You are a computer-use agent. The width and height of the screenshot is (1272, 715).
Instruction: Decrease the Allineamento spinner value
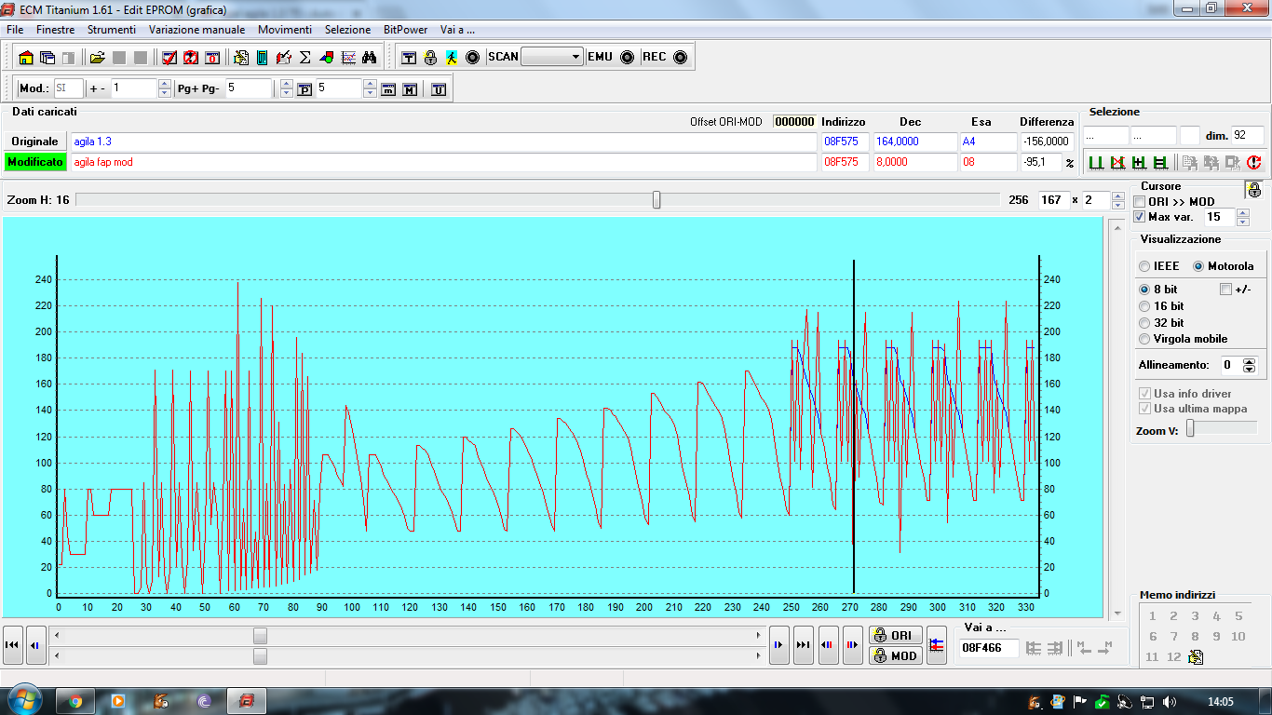pos(1250,370)
